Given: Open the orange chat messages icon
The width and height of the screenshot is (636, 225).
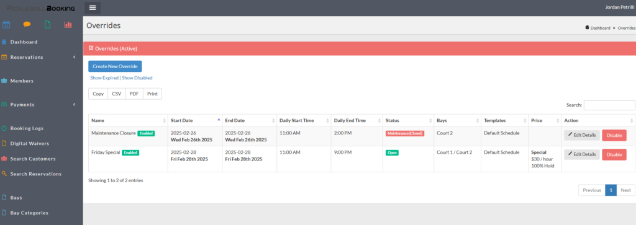Looking at the screenshot, I should [x=27, y=25].
